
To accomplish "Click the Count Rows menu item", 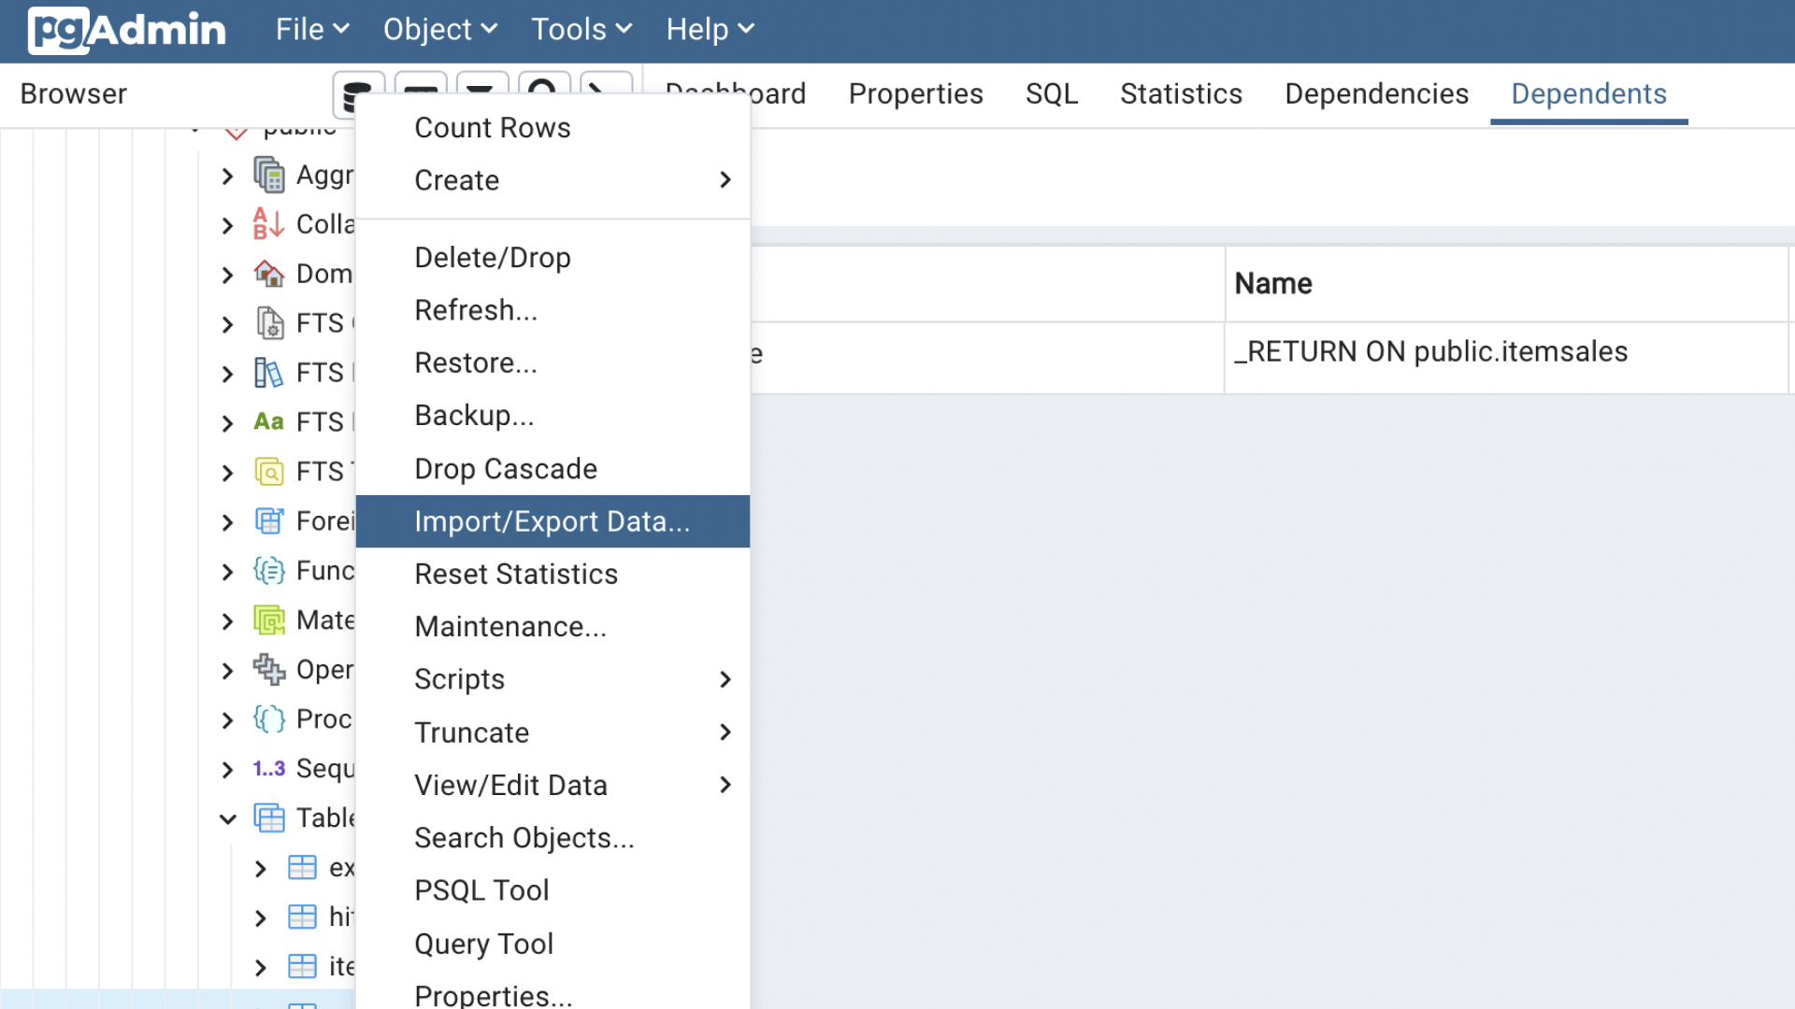I will pyautogui.click(x=493, y=127).
